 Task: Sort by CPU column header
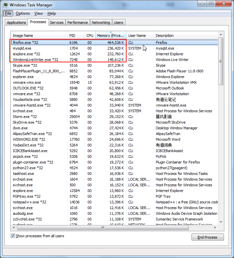pyautogui.click(x=90, y=36)
